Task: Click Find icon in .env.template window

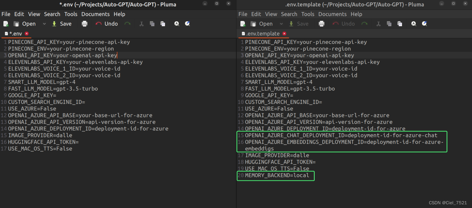Action: tap(414, 24)
